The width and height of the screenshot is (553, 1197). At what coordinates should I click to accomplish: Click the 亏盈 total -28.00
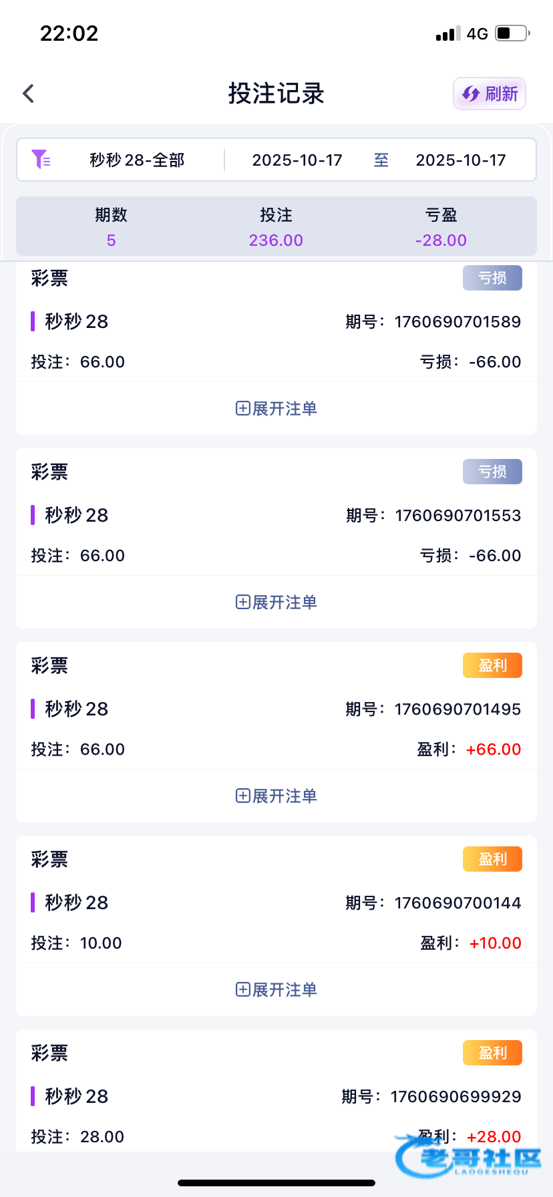(x=441, y=240)
